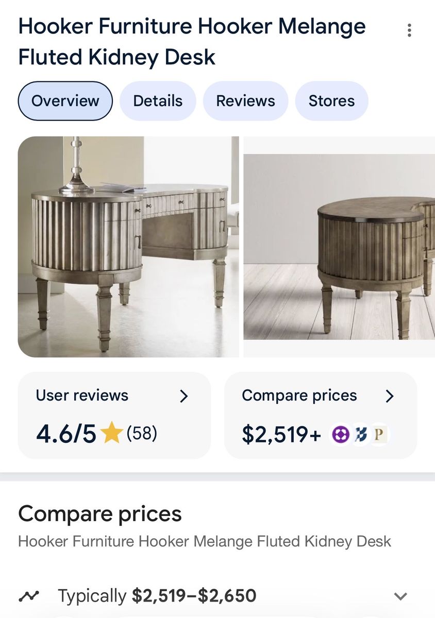Screen dimensions: 435x618
Task: Click the User reviews arrow icon
Action: point(185,396)
